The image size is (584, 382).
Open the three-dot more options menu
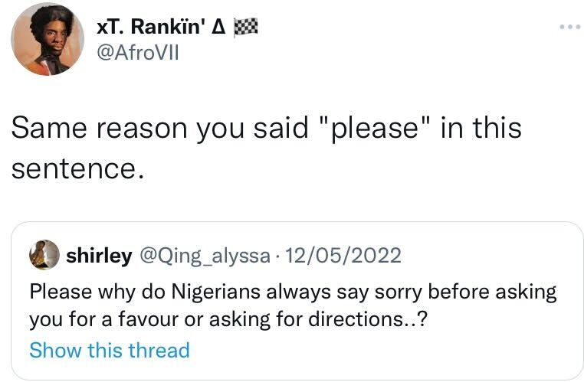coord(569,28)
